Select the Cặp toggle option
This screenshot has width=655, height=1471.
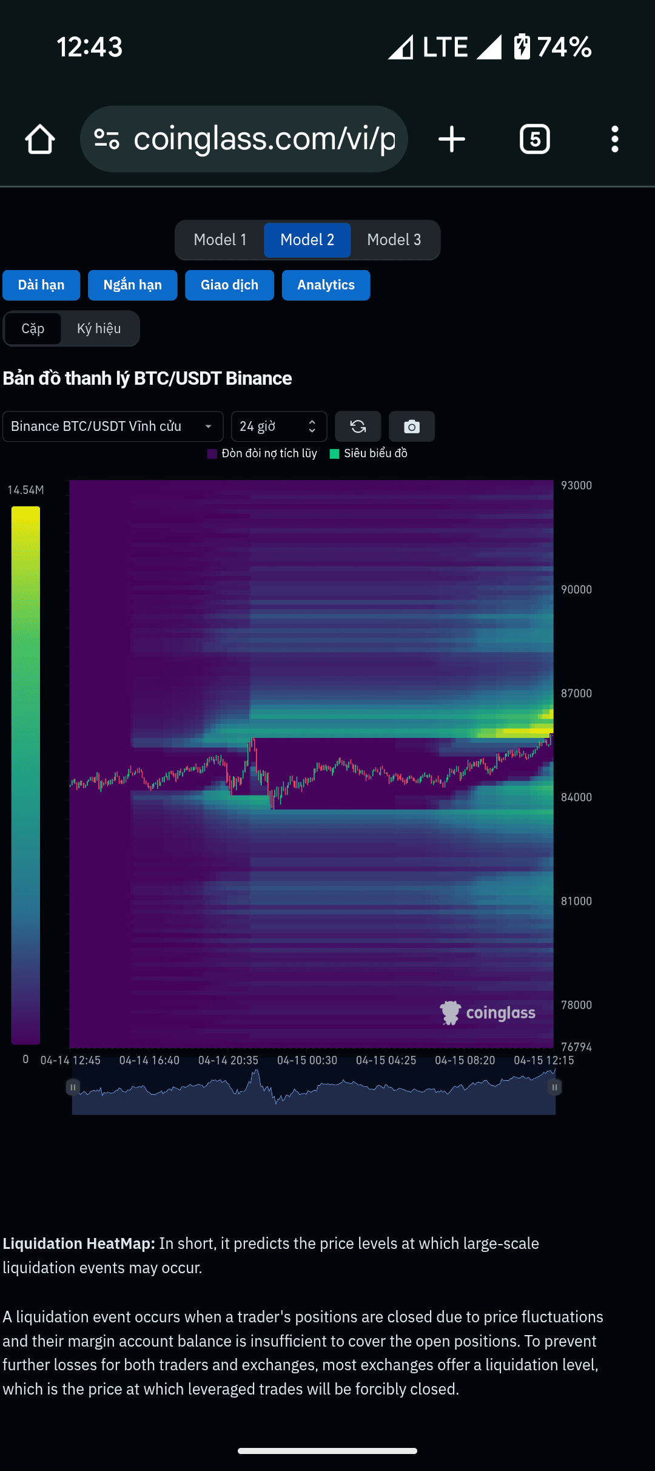pyautogui.click(x=33, y=328)
